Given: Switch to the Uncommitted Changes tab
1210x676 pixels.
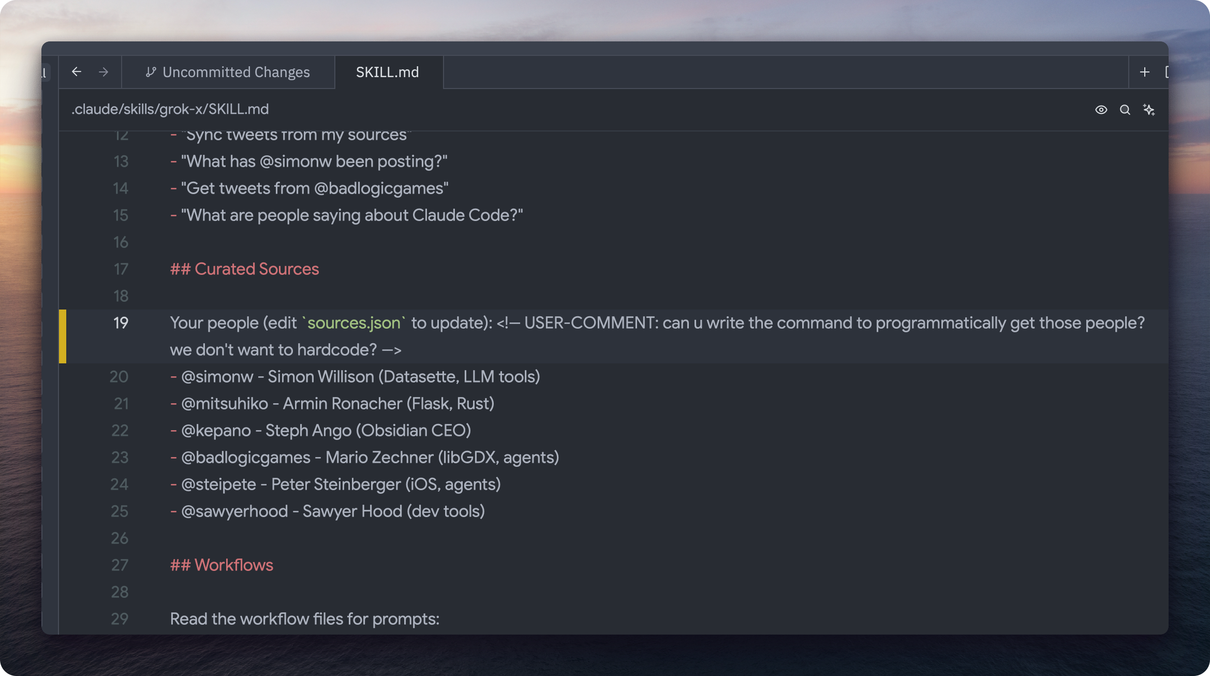Looking at the screenshot, I should (235, 72).
